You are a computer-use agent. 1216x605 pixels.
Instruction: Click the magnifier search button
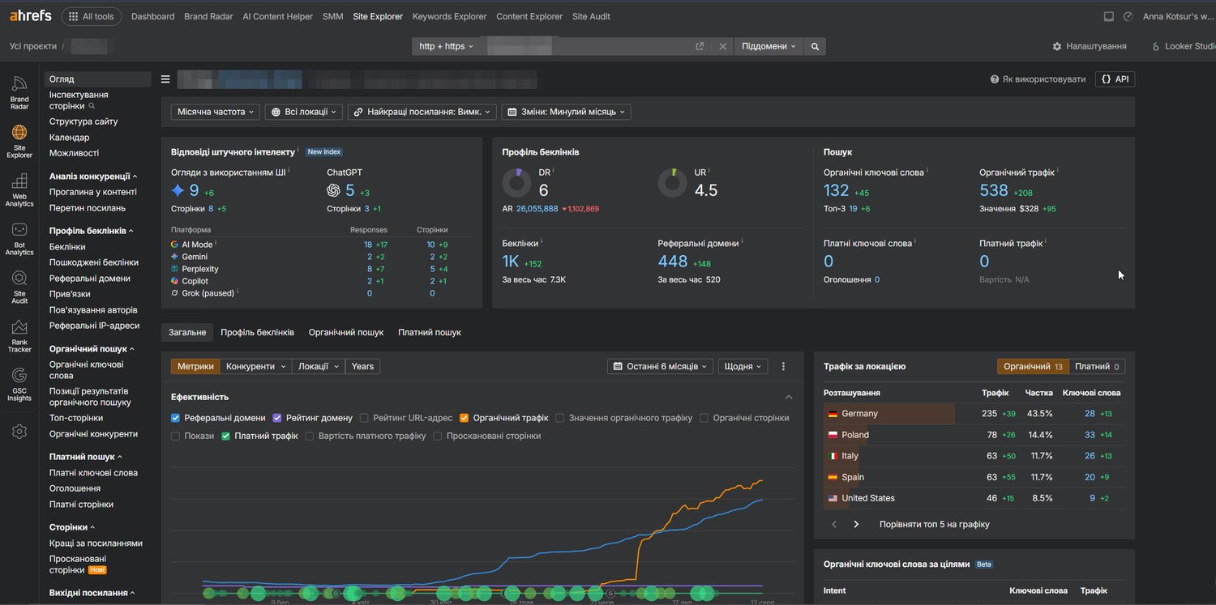[815, 46]
